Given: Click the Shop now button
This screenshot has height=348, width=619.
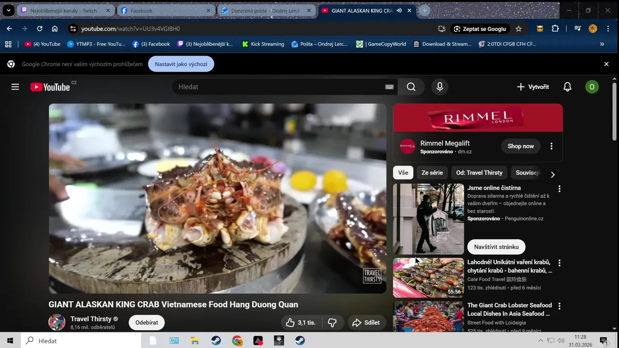Looking at the screenshot, I should 520,146.
